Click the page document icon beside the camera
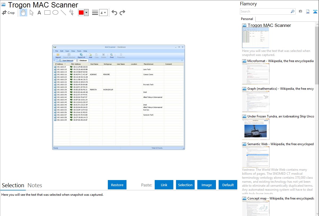This screenshot has height=216, width=319. coord(308,11)
